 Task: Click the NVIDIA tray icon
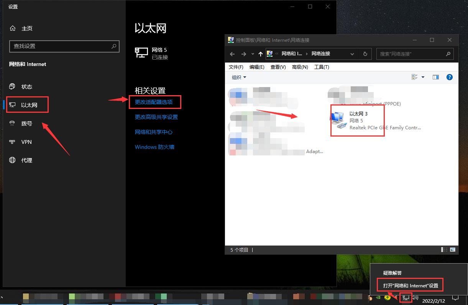(x=378, y=297)
